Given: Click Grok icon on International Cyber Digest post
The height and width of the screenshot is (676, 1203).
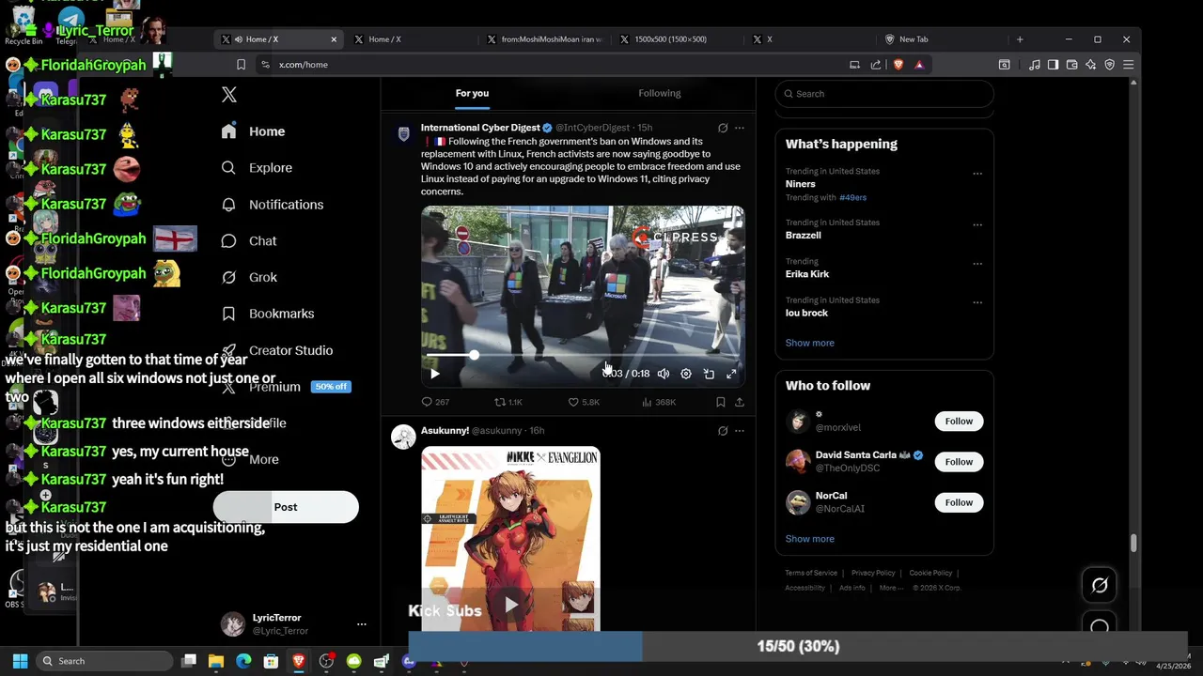Looking at the screenshot, I should click(x=723, y=128).
